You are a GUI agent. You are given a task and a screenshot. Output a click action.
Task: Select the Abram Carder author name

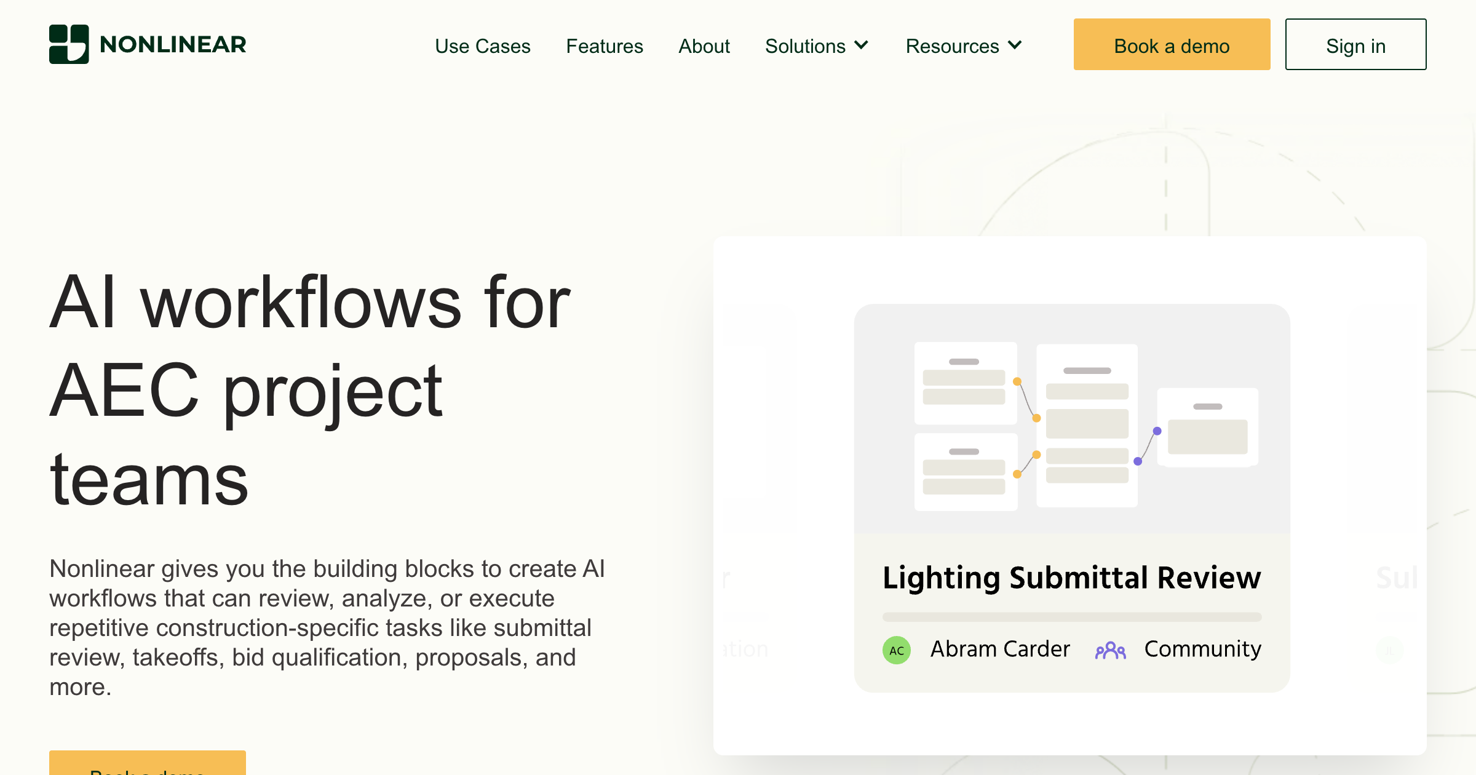point(1000,649)
